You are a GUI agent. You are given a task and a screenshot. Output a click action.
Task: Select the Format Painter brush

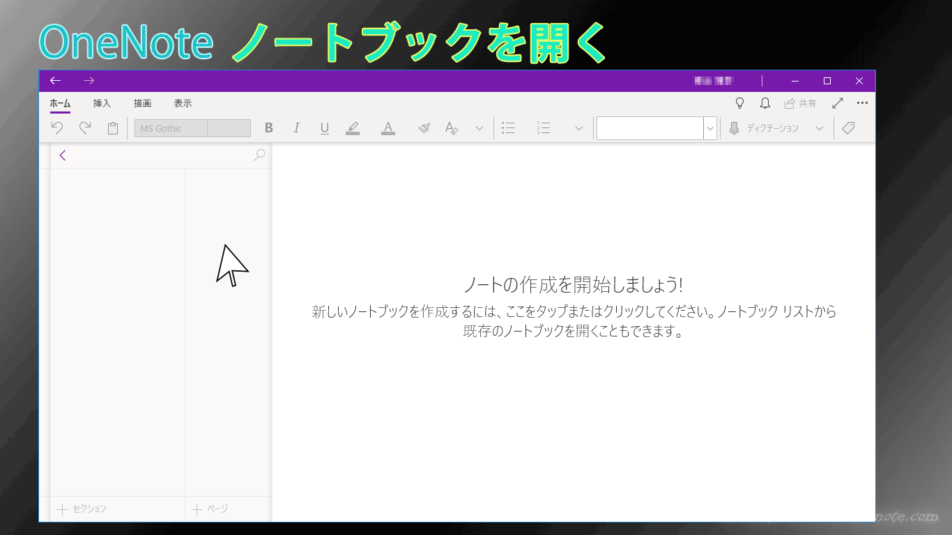pyautogui.click(x=424, y=128)
